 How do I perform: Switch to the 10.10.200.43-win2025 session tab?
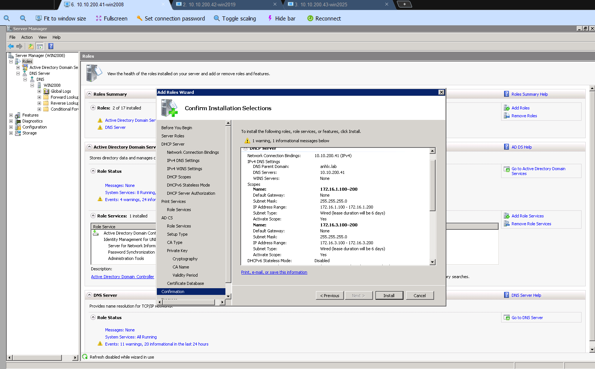point(338,4)
